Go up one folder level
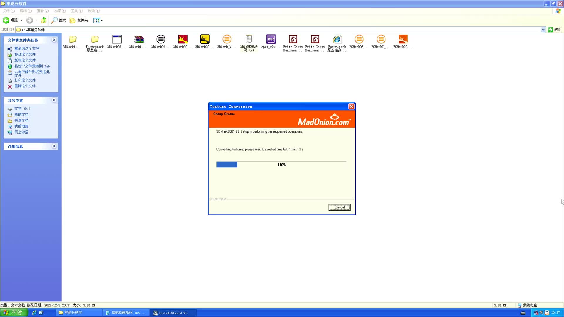The height and width of the screenshot is (317, 564). 43,20
